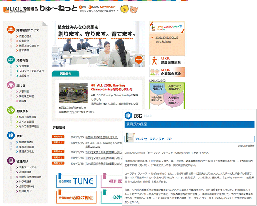
Task: Open the 会計処理FAQ sidebar link
Action: [x=26, y=186]
